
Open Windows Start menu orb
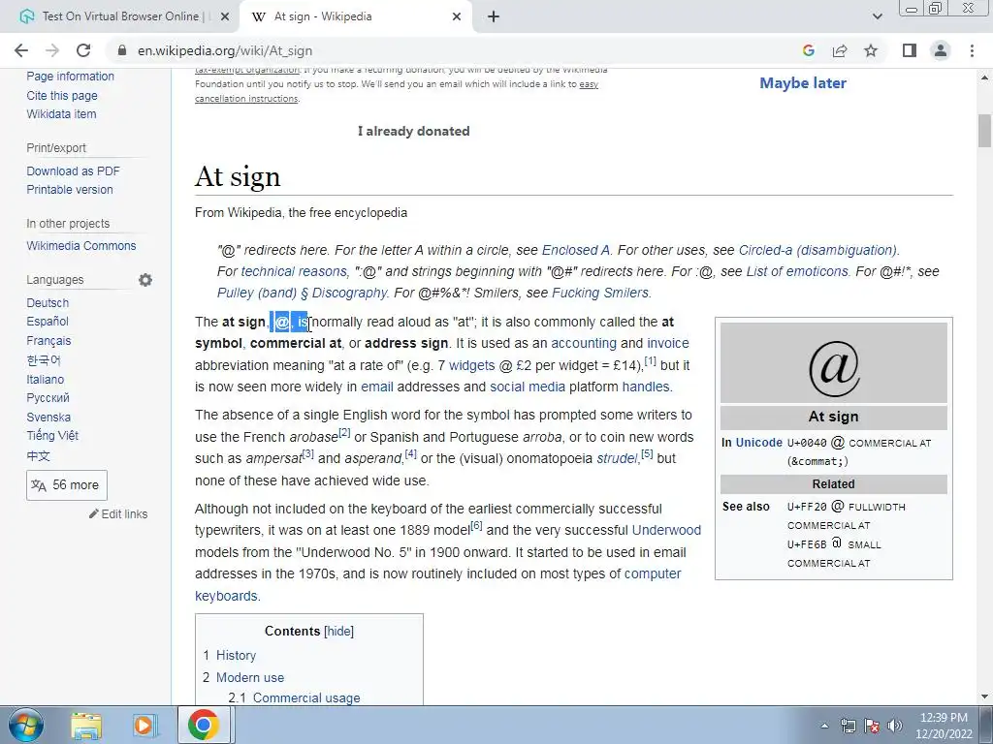point(26,725)
